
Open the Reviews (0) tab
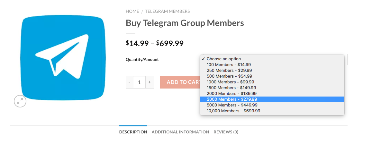click(226, 132)
